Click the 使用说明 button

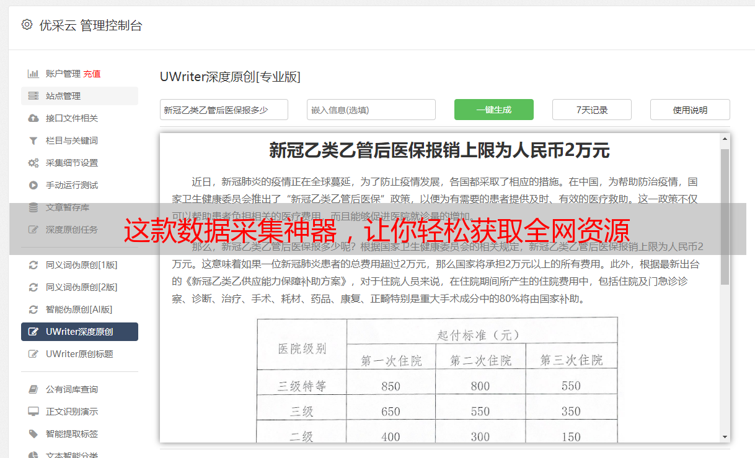click(689, 110)
